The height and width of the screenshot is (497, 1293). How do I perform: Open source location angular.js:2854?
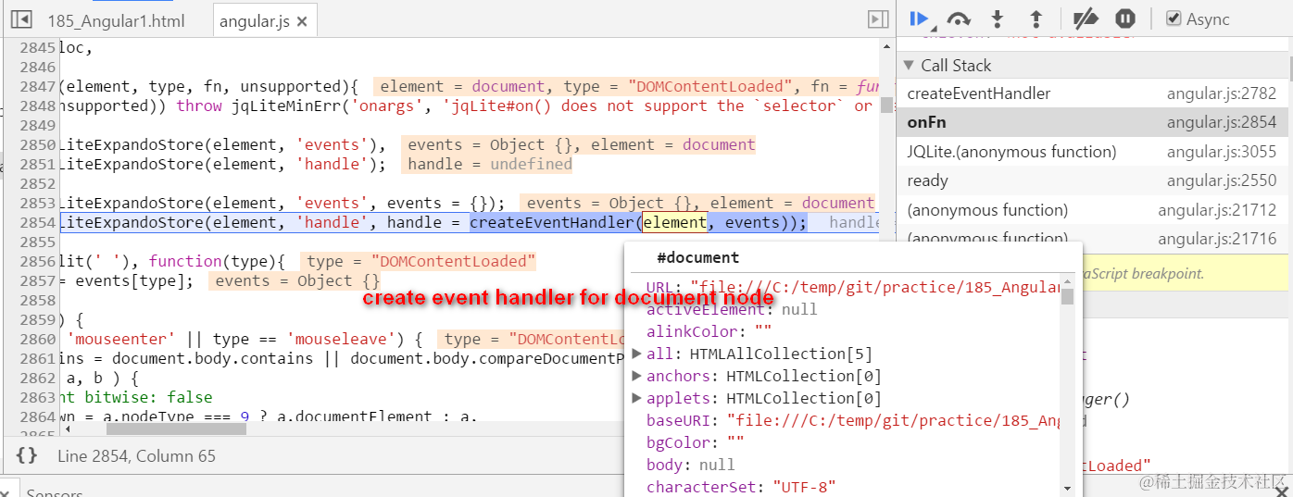click(1221, 122)
